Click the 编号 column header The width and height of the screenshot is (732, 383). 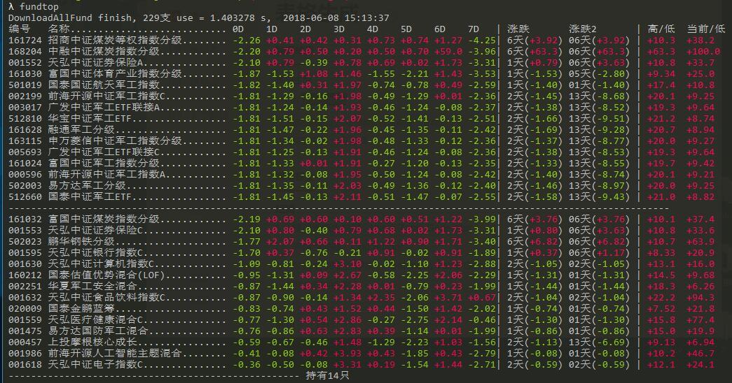pyautogui.click(x=19, y=29)
